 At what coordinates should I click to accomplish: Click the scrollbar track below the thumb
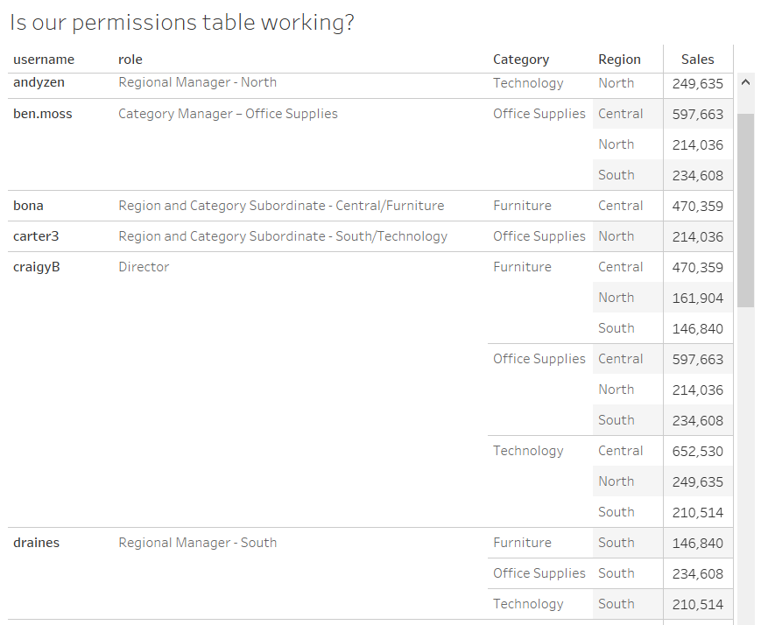click(x=745, y=466)
